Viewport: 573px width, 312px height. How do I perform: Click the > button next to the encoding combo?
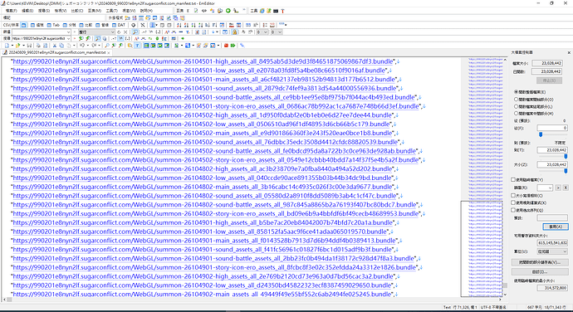tap(558, 188)
